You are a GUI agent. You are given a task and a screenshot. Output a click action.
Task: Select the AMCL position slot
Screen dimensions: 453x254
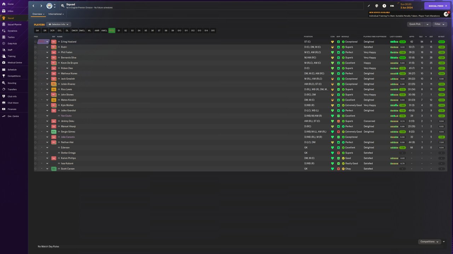104,31
